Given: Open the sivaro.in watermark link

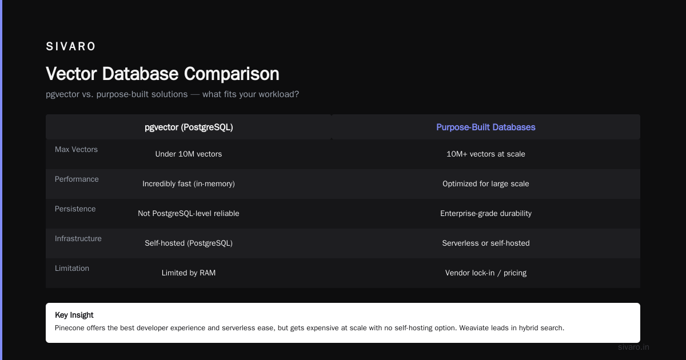Looking at the screenshot, I should (x=633, y=347).
